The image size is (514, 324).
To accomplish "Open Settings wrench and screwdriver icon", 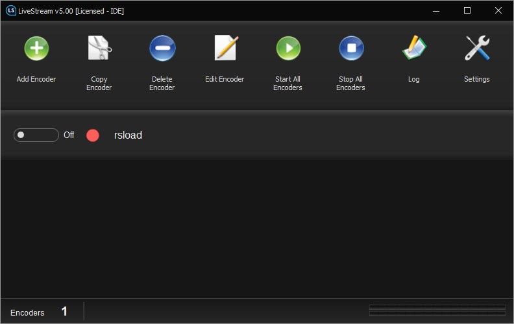I will point(477,48).
